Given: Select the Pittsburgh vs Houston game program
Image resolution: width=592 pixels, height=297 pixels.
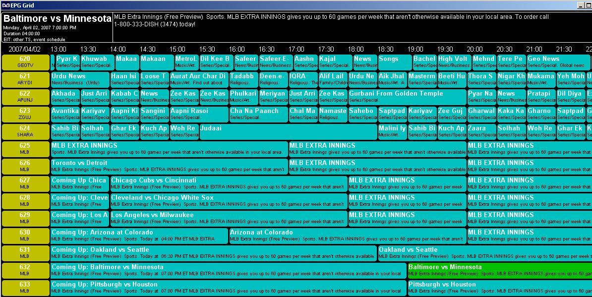Looking at the screenshot, I should pos(499,288).
